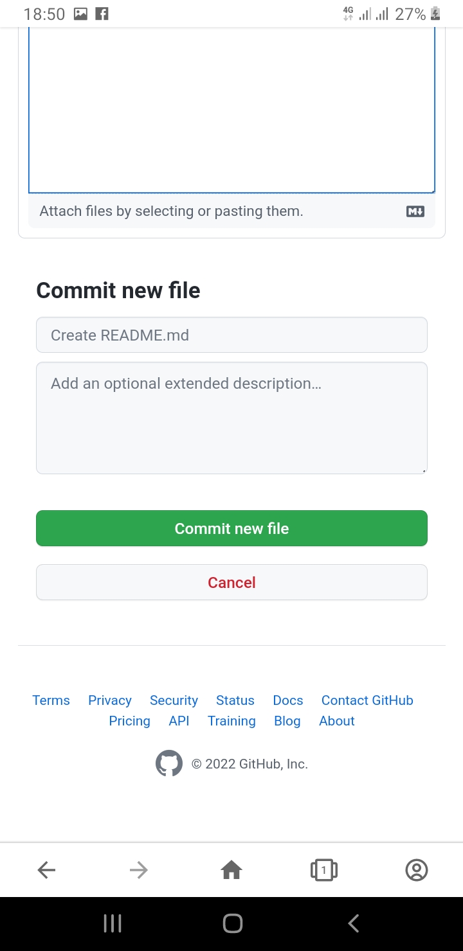Focus the Create README.md commit message field

(x=232, y=335)
